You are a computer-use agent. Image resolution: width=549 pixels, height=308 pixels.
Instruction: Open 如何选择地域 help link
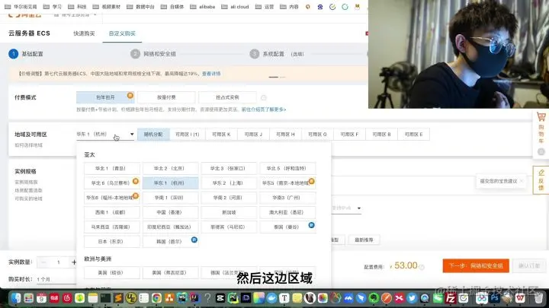tap(28, 145)
